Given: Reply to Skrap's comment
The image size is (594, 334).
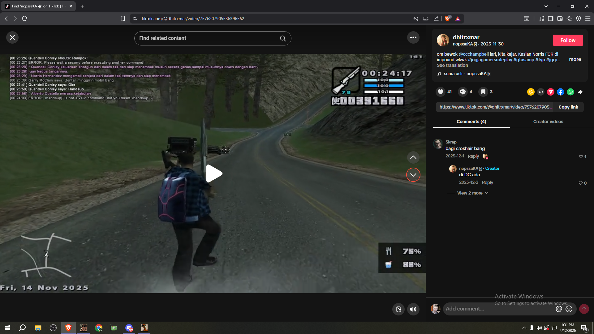Looking at the screenshot, I should (473, 156).
